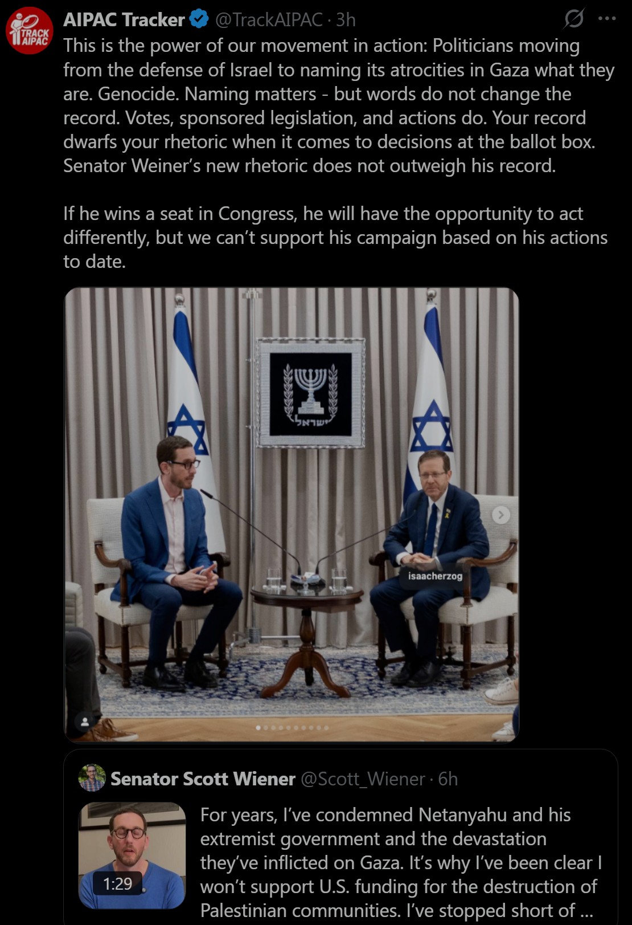Click the isaacherzog photo tag label
Viewport: 632px width, 925px height.
coord(435,576)
